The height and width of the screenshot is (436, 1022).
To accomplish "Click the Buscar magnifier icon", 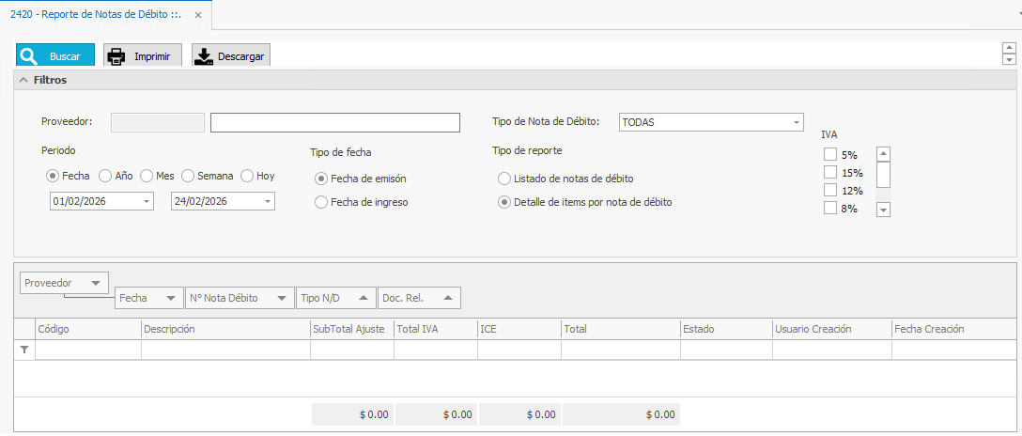I will point(28,56).
